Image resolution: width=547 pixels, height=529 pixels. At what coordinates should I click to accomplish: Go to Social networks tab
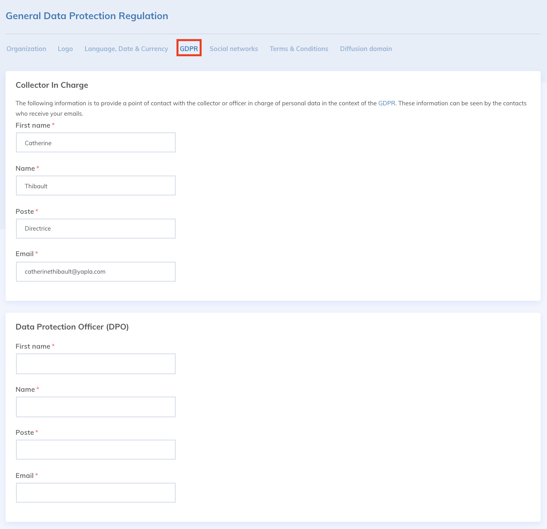234,49
